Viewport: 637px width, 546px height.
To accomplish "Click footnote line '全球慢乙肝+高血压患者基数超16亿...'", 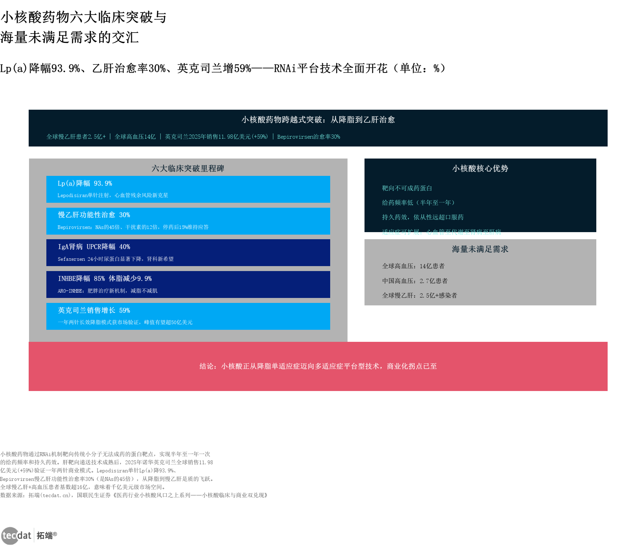I will (84, 487).
